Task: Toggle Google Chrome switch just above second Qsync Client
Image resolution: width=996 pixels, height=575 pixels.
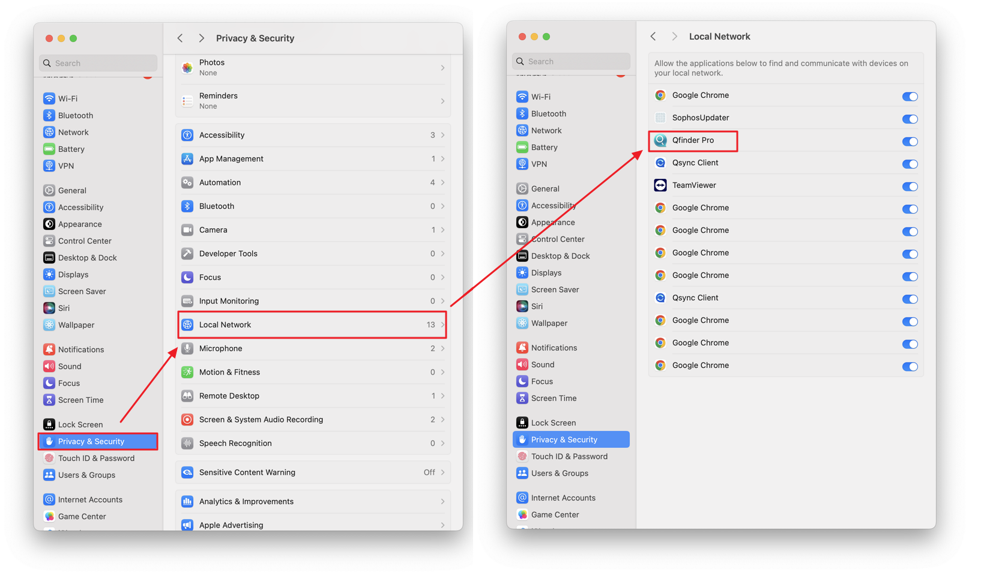Action: point(910,276)
